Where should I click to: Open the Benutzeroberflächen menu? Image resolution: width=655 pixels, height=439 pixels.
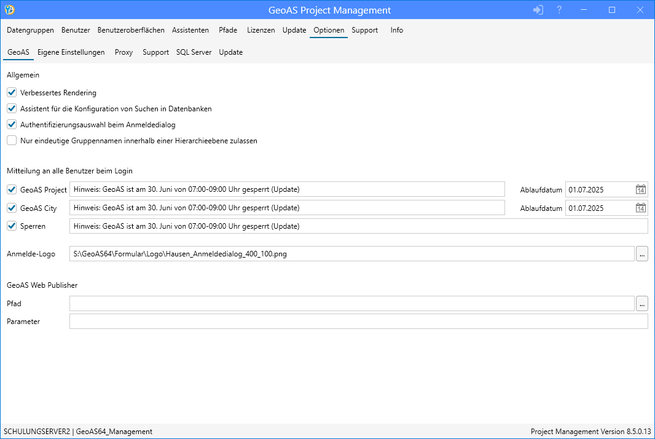click(131, 30)
